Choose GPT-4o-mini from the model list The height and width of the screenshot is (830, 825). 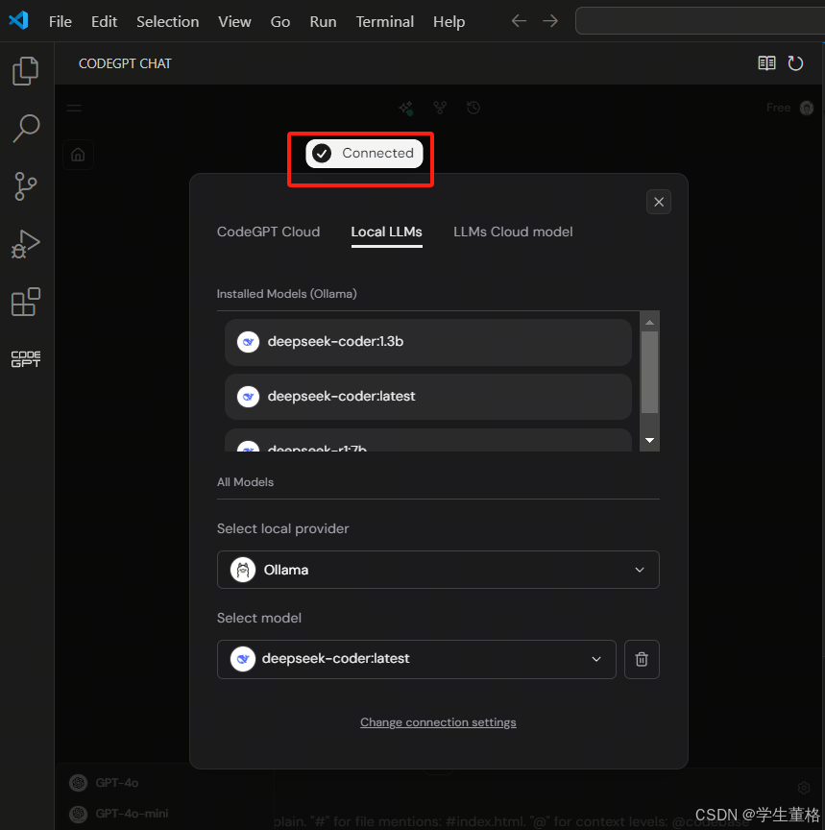pos(120,813)
